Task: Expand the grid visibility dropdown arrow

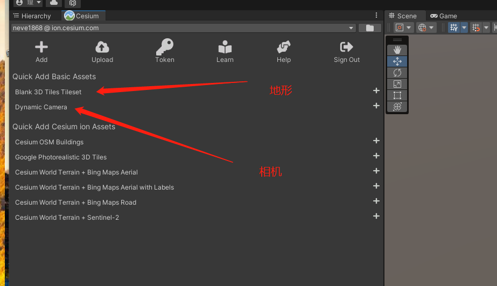Action: [x=464, y=27]
